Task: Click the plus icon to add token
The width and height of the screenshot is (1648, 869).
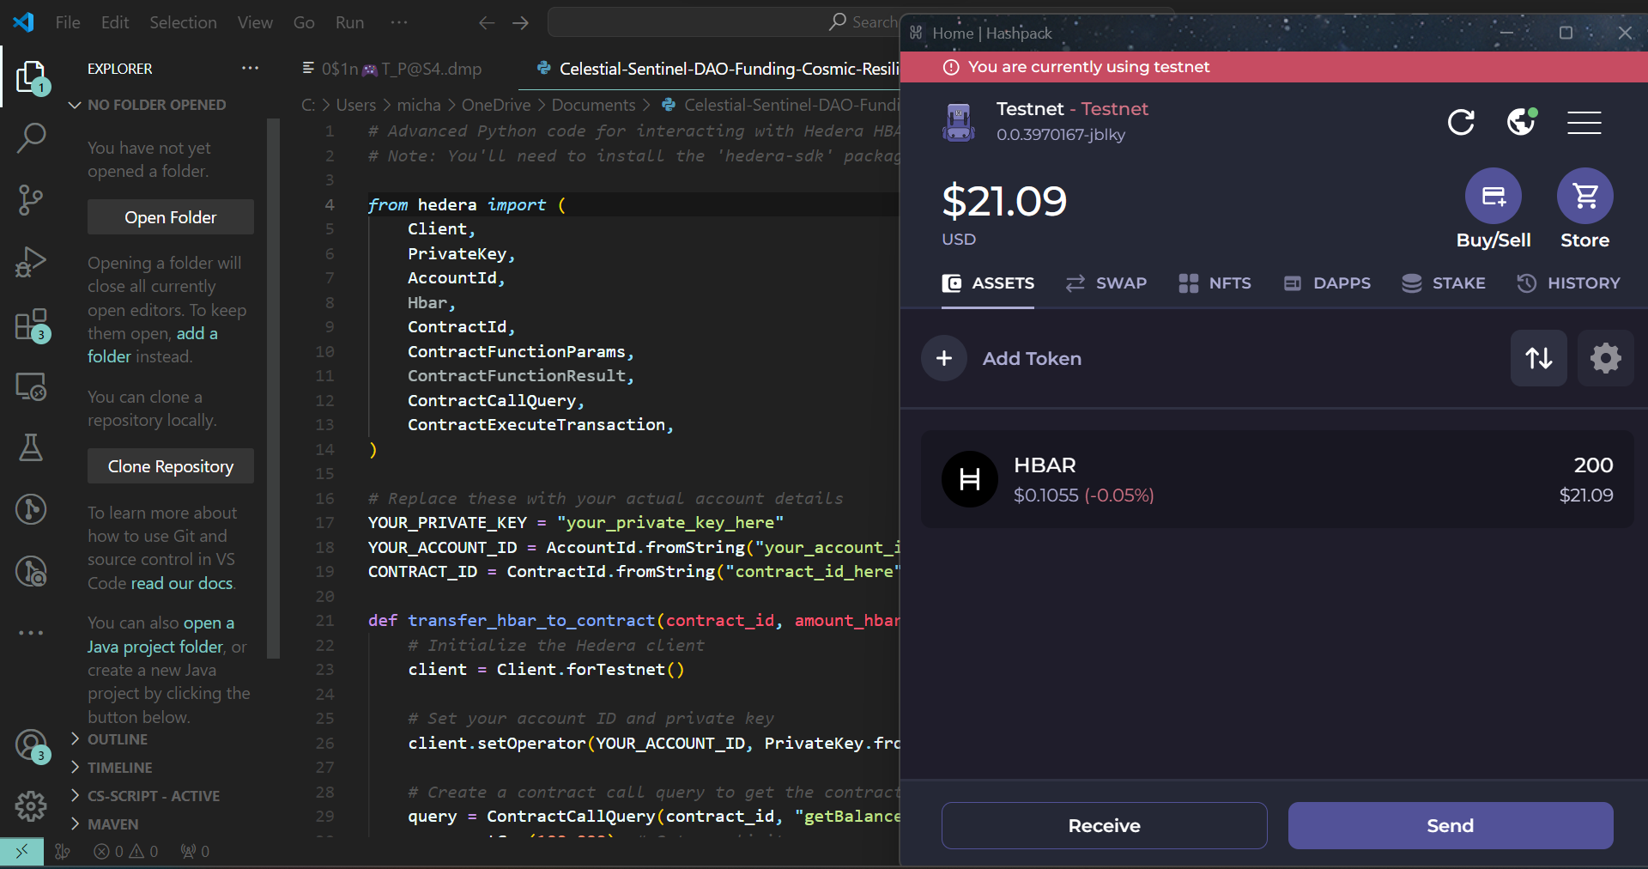Action: (x=944, y=358)
